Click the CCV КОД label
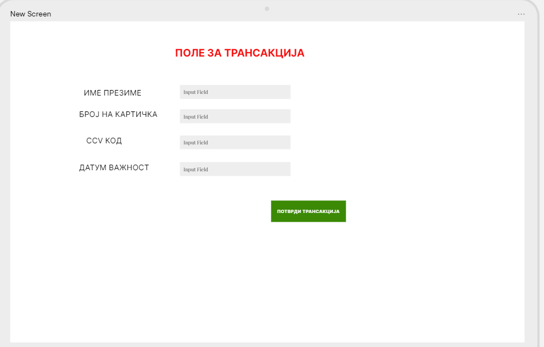 (104, 141)
